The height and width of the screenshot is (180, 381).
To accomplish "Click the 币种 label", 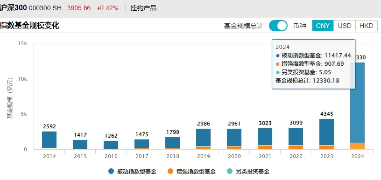I will click(x=300, y=26).
